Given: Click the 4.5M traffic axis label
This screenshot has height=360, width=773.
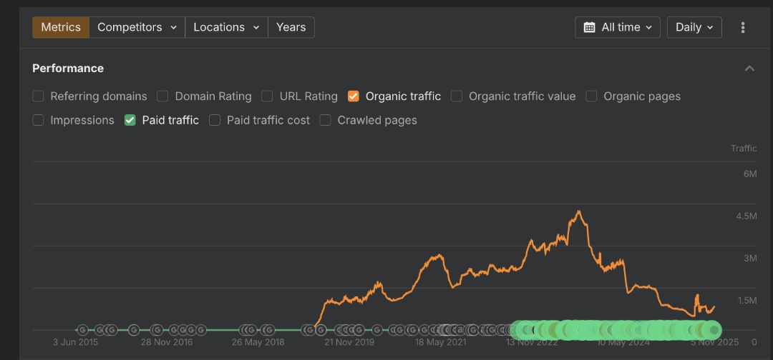Looking at the screenshot, I should 747,216.
